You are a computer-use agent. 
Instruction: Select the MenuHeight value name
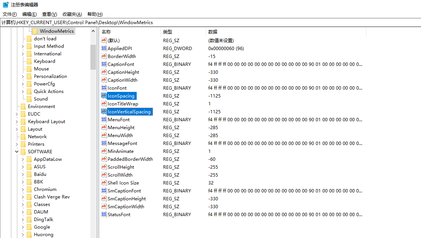point(121,127)
